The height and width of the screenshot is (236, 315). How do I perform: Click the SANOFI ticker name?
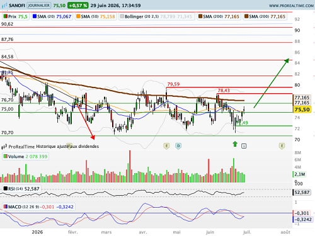point(17,6)
